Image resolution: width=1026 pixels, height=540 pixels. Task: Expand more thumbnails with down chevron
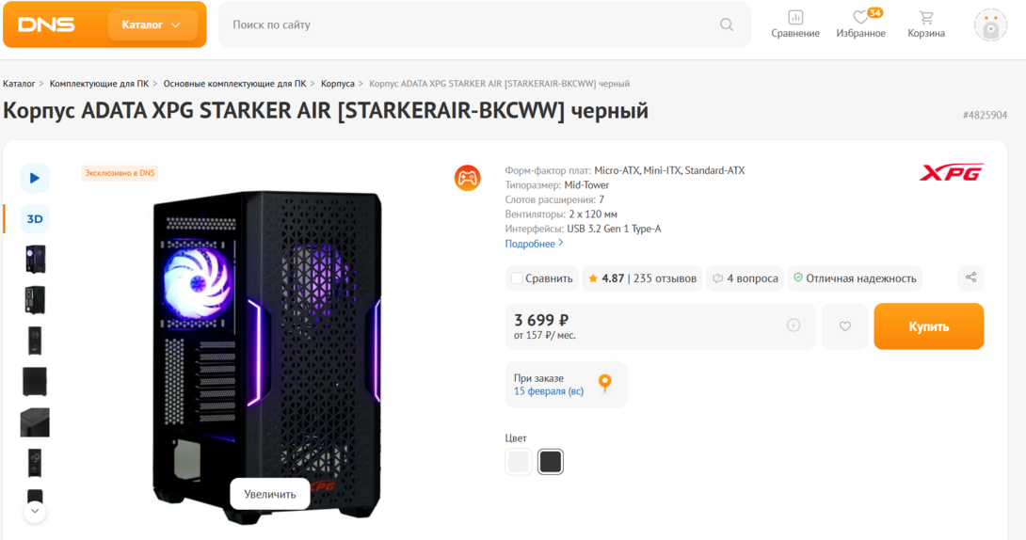(35, 511)
